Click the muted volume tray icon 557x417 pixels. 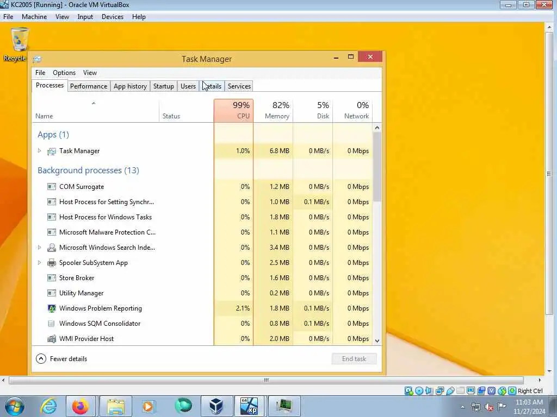[x=489, y=407]
